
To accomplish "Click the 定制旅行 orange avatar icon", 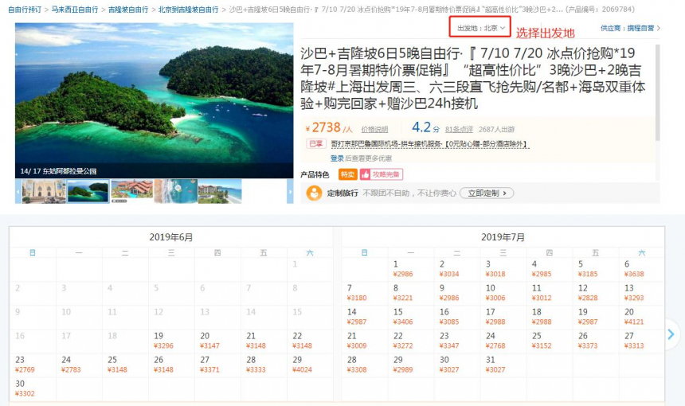I will [x=314, y=193].
